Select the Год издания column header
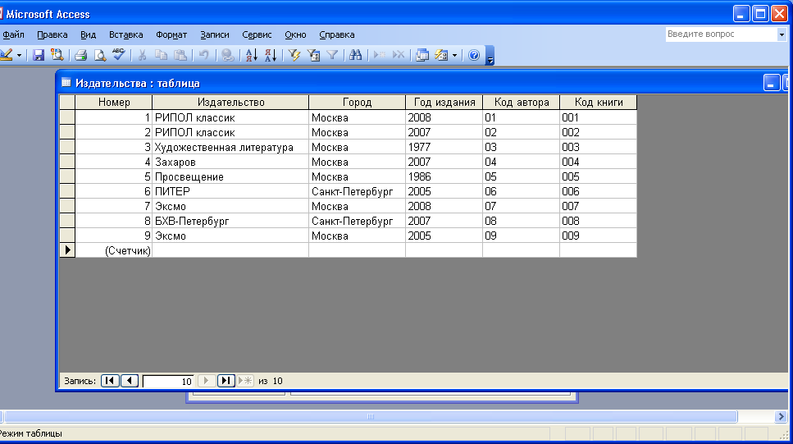793x444 pixels. tap(444, 103)
